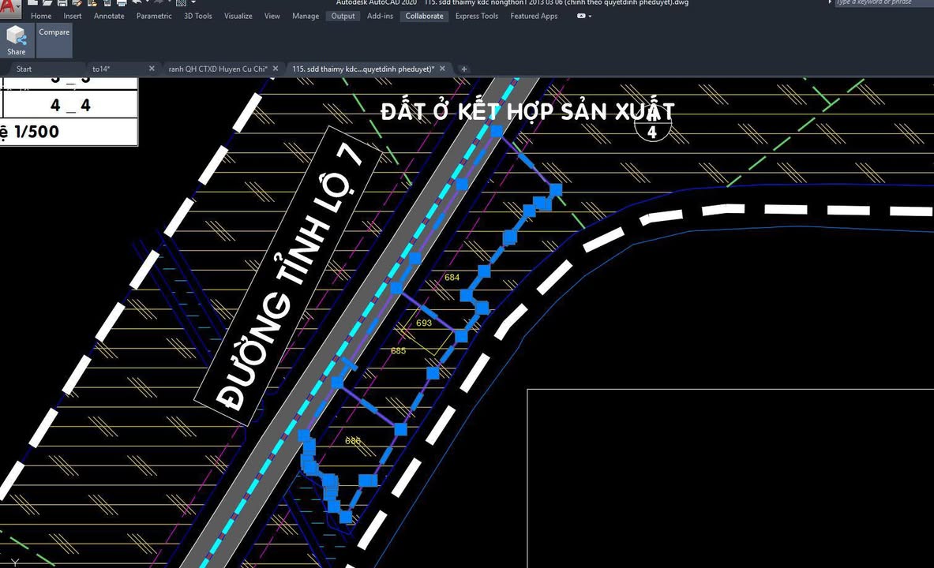Click the Plot printer icon

pos(121,3)
